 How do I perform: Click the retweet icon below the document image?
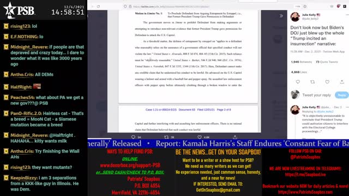pyautogui.click(x=166, y=137)
